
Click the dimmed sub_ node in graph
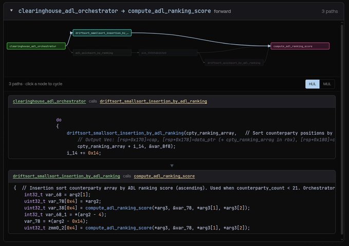(168, 53)
